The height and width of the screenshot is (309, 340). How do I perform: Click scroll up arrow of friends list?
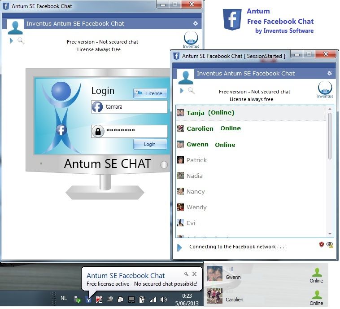(x=330, y=109)
